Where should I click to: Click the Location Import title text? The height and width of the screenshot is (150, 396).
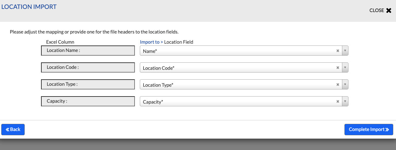click(x=29, y=7)
